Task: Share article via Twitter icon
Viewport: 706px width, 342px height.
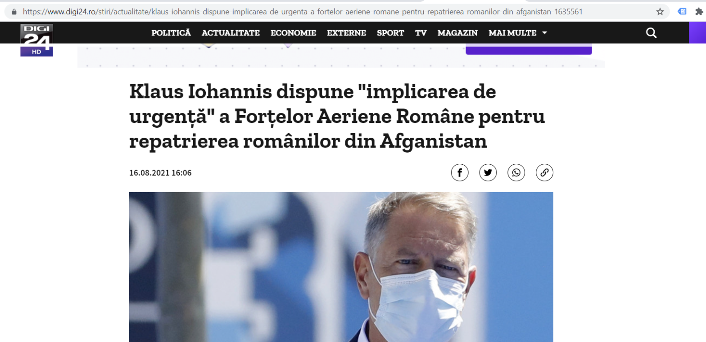Action: (488, 173)
